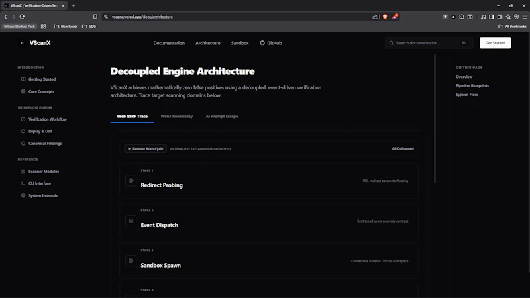The image size is (530, 298).
Task: Open the browser hamburger menu
Action: pyautogui.click(x=525, y=17)
